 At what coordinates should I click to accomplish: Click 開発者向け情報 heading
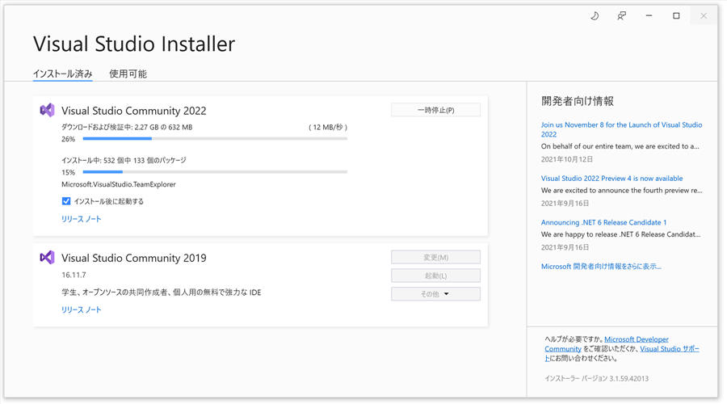coord(578,101)
